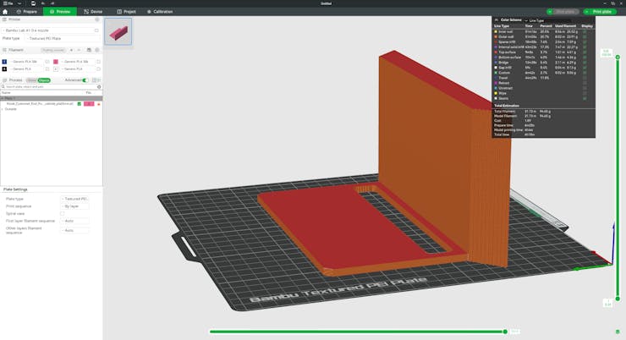Click the save icon in title bar

(x=31, y=3)
